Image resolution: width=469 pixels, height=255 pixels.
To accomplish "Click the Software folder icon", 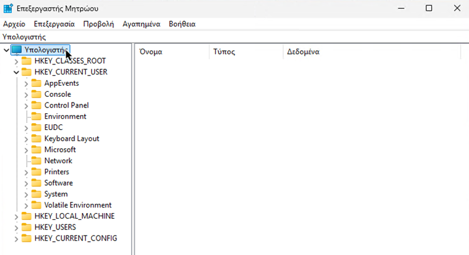I will pyautogui.click(x=36, y=182).
